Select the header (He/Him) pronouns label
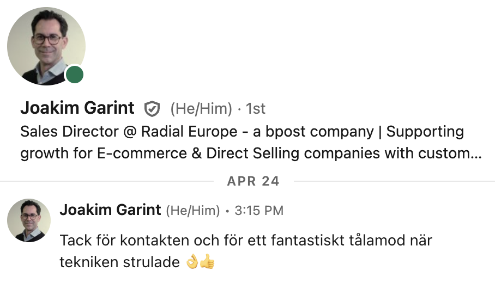 click(x=201, y=109)
